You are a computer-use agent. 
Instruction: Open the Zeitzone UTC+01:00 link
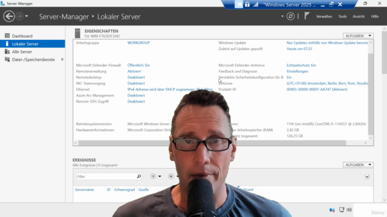click(327, 83)
